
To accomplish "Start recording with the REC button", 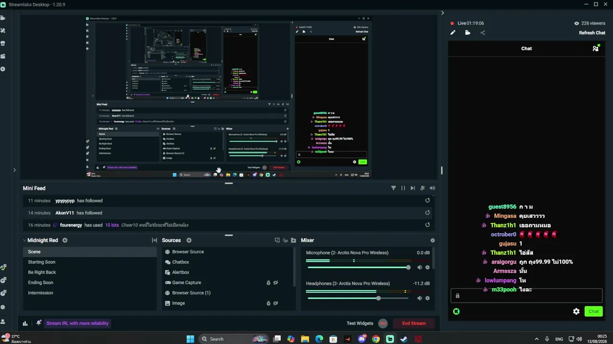I will 383,323.
